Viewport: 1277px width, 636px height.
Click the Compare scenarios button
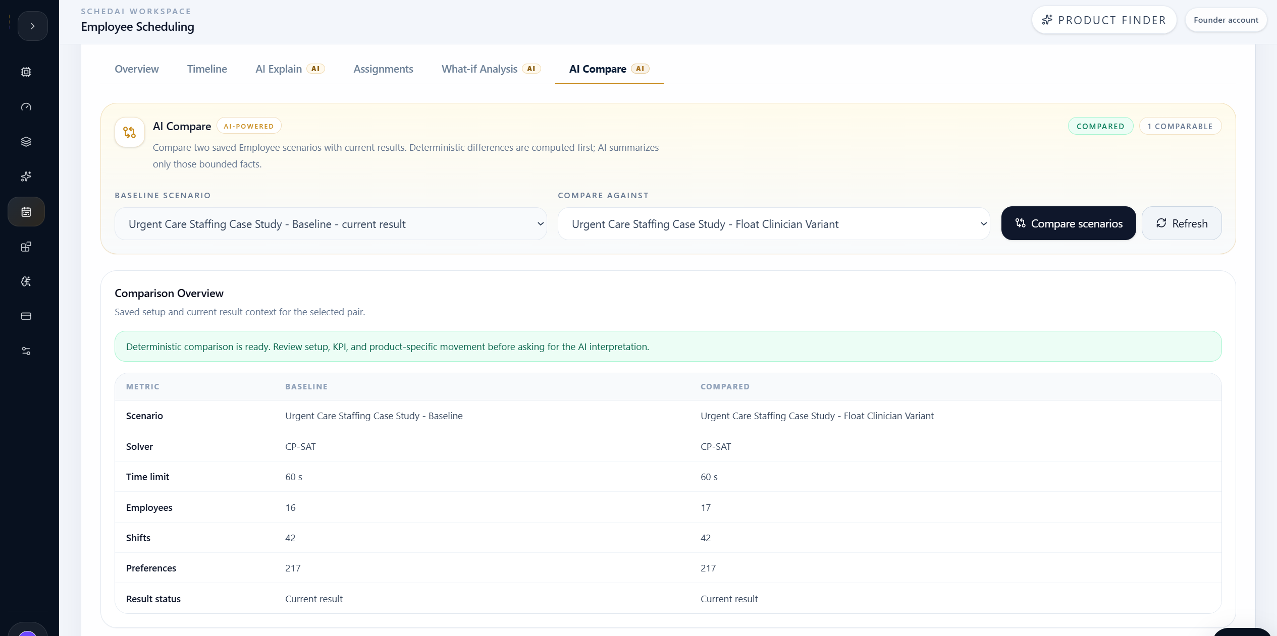1069,223
